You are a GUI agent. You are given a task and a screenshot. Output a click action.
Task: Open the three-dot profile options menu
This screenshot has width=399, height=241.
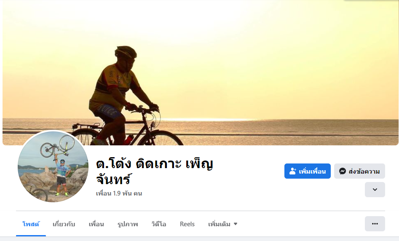(x=375, y=224)
